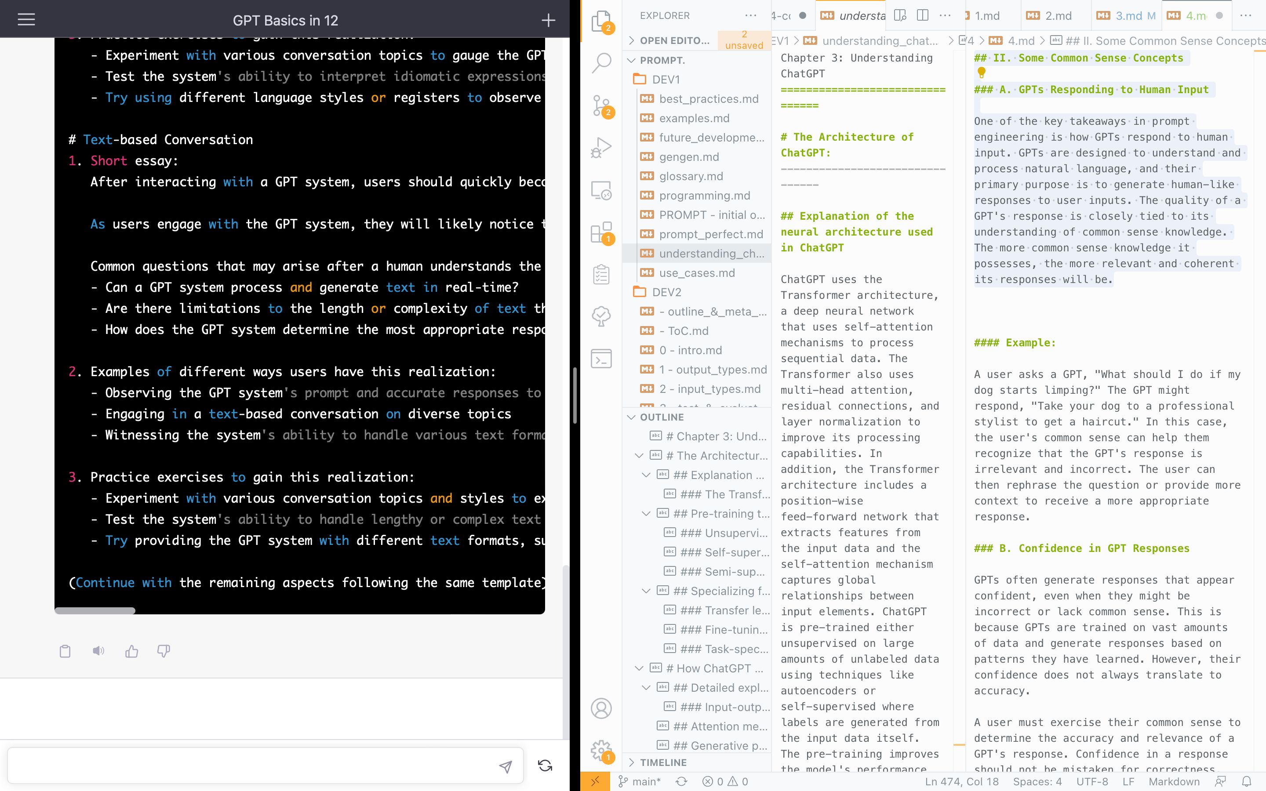Show the code action lightbulb
The image size is (1266, 791).
click(x=982, y=72)
